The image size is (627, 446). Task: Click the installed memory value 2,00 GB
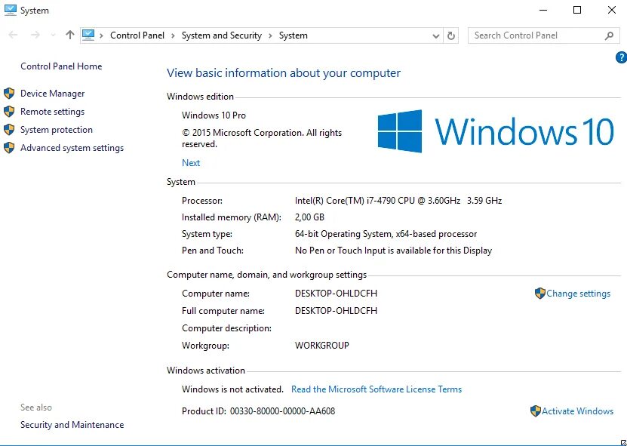pyautogui.click(x=309, y=217)
